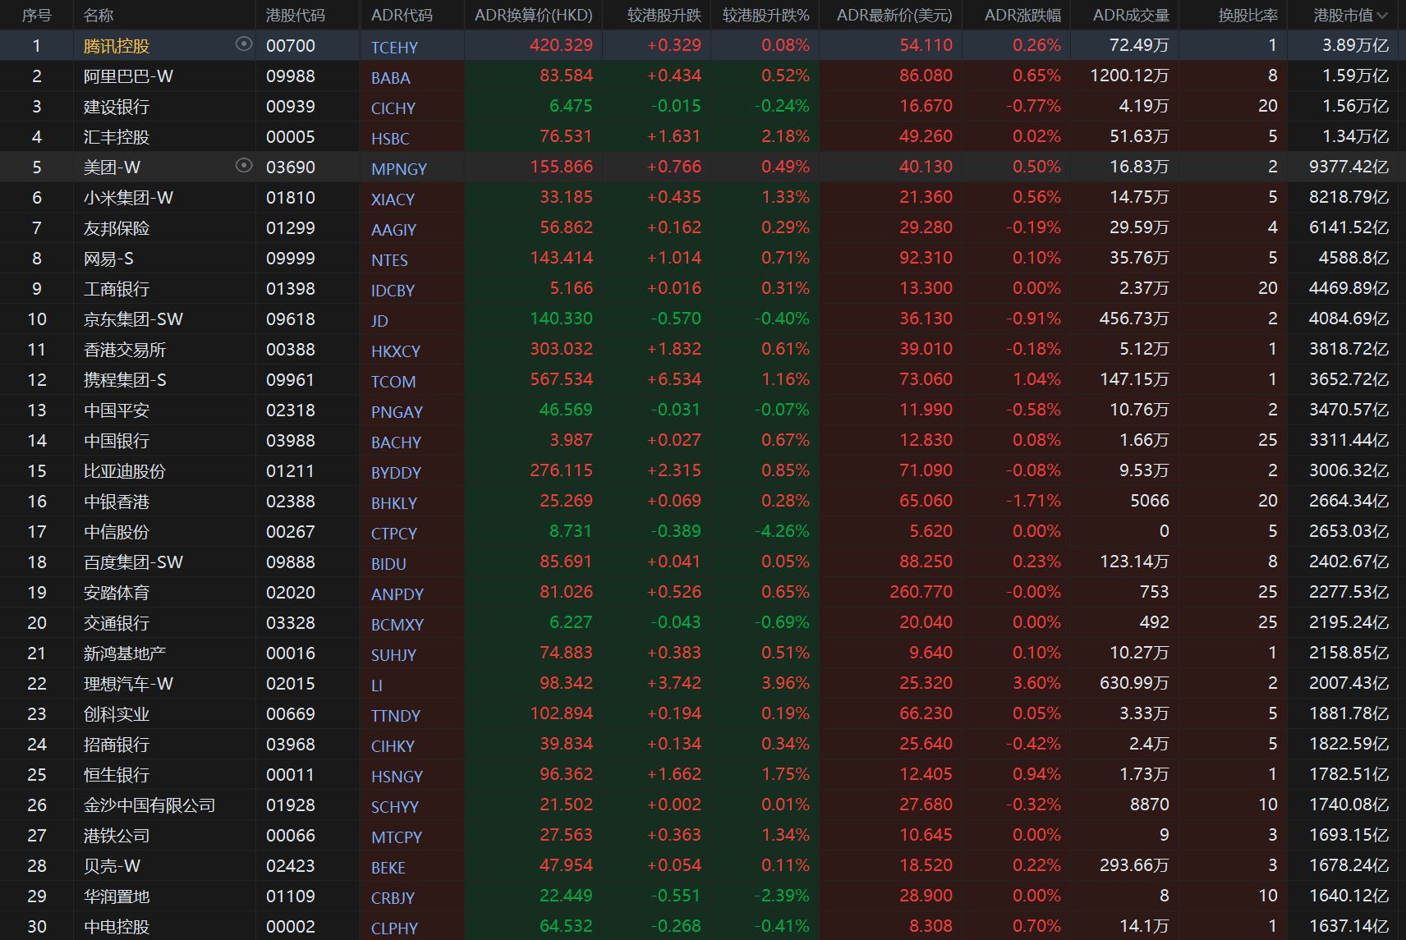Open 工商银行 stock entry
The image size is (1406, 940).
117,289
